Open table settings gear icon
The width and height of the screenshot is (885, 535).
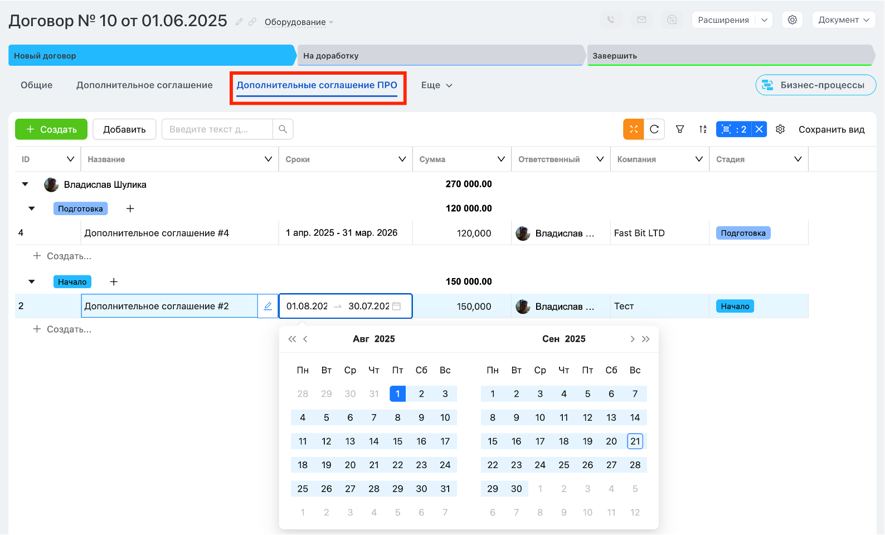[x=780, y=129]
